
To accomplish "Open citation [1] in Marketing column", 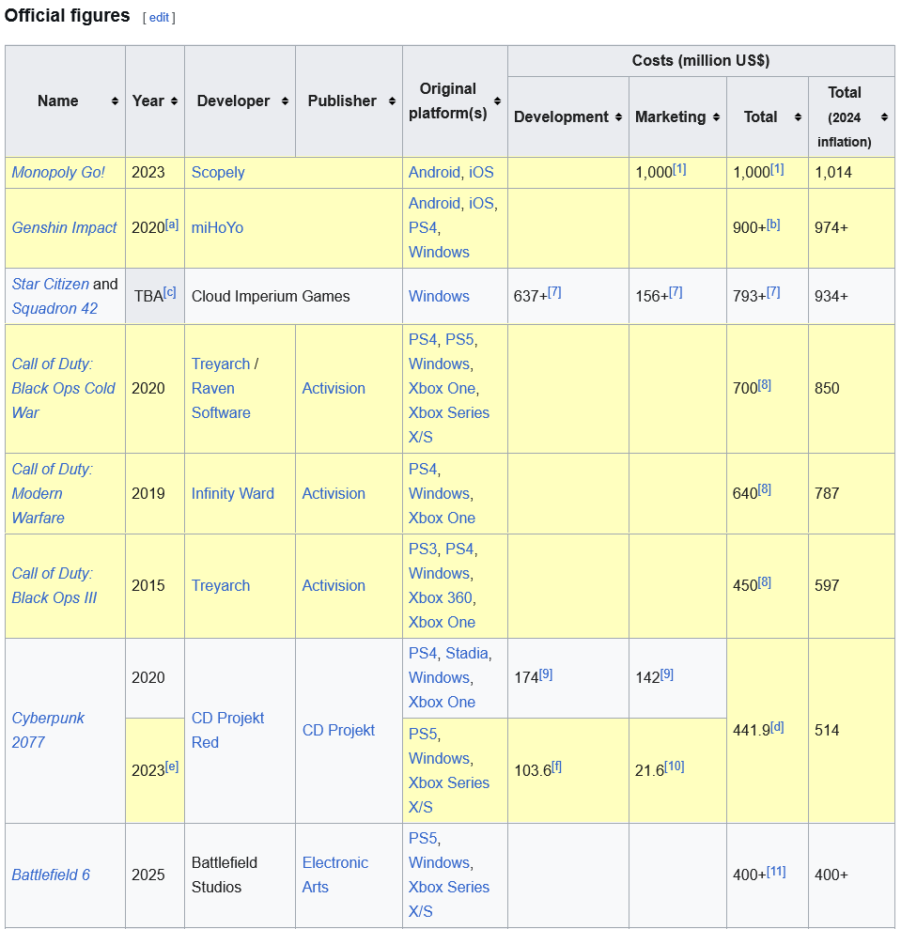I will click(679, 169).
